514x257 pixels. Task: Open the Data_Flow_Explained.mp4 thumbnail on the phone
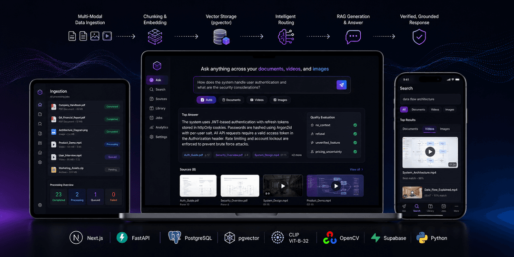point(412,192)
